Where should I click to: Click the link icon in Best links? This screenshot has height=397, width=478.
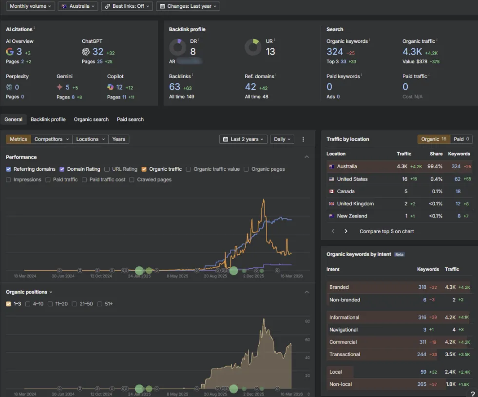(x=108, y=6)
